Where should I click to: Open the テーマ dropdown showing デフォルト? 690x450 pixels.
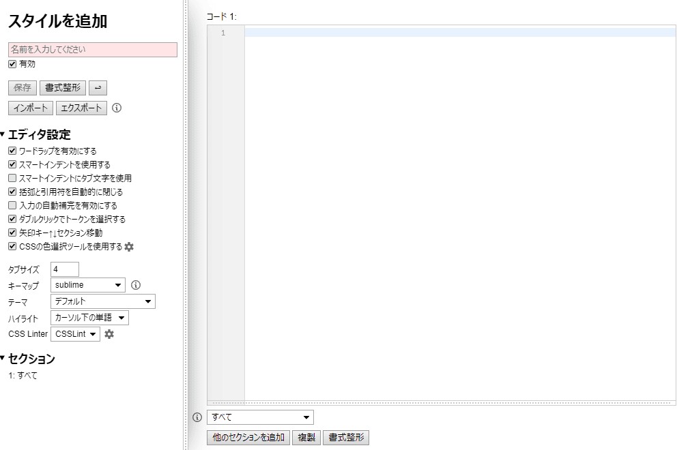click(x=103, y=301)
